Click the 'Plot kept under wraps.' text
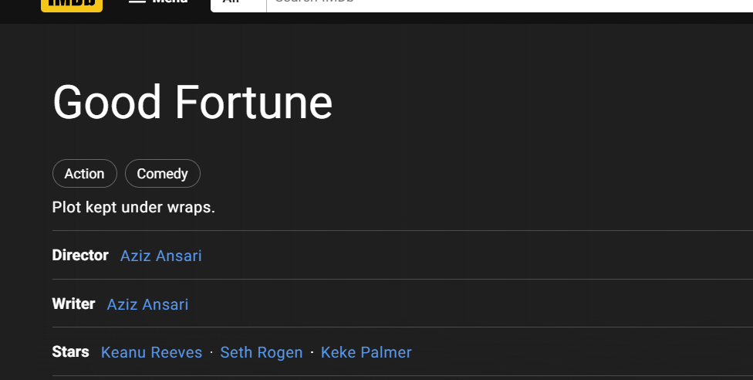This screenshot has width=753, height=380. coord(133,208)
